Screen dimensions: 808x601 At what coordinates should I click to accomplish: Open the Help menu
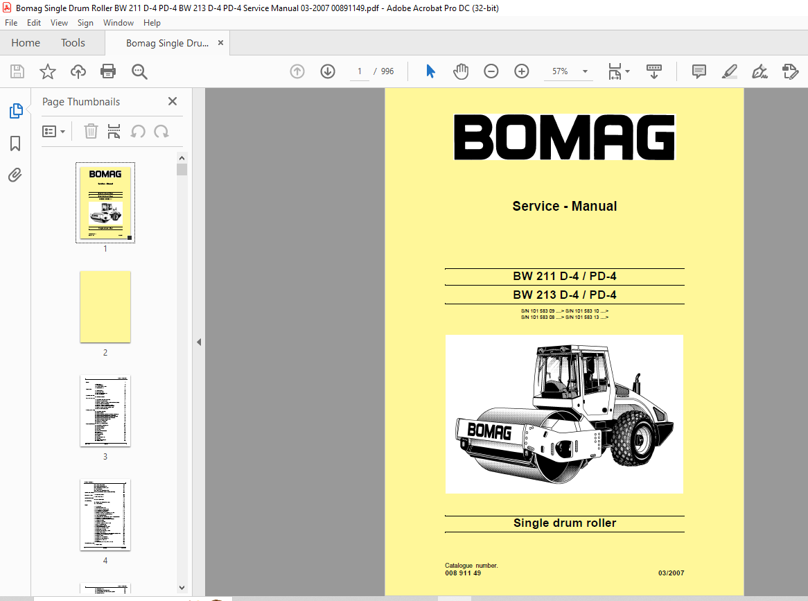pos(152,23)
